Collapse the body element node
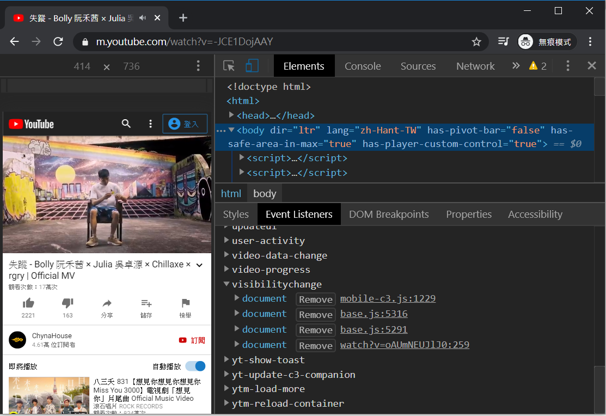 click(231, 130)
